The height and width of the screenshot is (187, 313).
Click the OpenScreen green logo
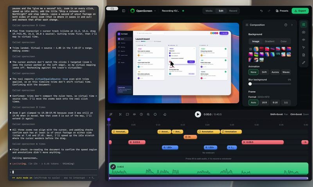tap(133, 11)
